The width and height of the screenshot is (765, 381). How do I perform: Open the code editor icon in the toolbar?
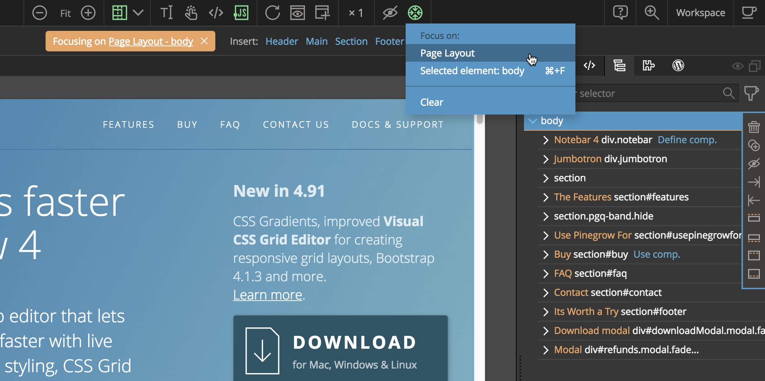(216, 13)
